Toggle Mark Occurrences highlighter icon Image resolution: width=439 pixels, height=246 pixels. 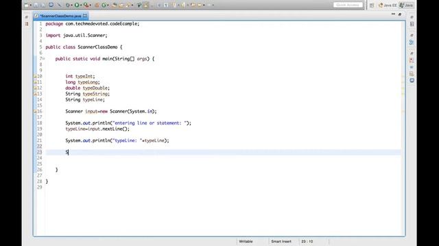point(145,5)
